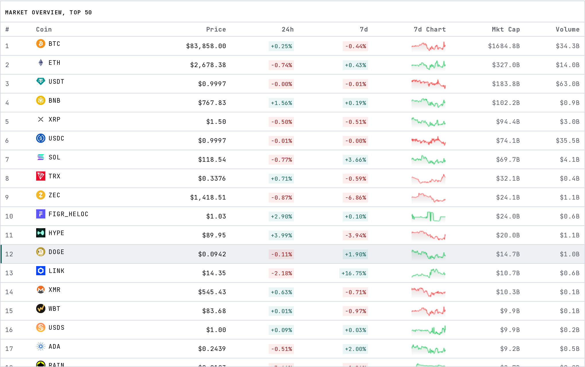Click the USDC coin icon
Image resolution: width=585 pixels, height=367 pixels.
pos(41,138)
